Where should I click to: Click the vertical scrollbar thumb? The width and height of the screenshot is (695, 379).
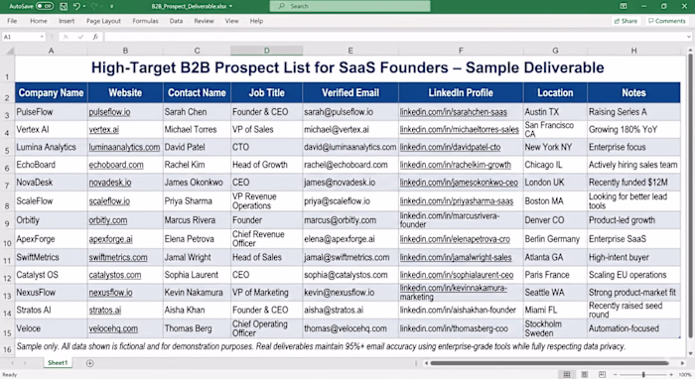pyautogui.click(x=690, y=195)
